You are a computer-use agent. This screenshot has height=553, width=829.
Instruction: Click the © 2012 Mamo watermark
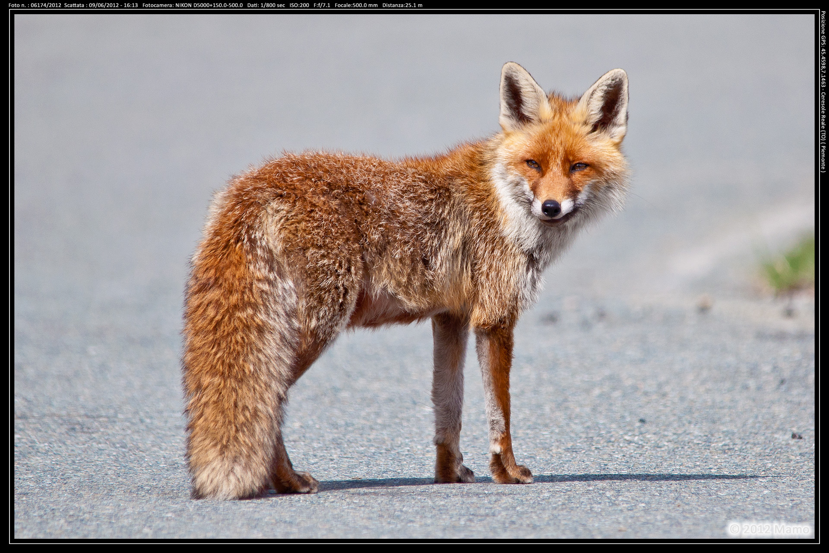tap(769, 529)
